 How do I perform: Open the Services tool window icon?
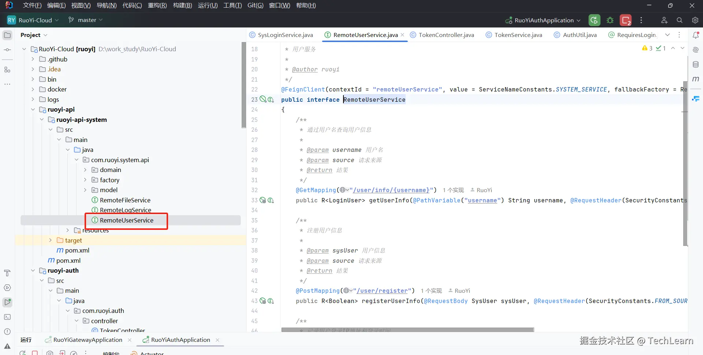pos(7,288)
